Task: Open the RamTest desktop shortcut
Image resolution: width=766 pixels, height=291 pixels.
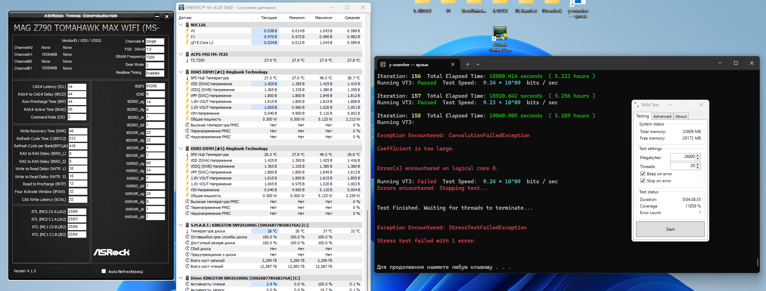Action: (x=526, y=7)
